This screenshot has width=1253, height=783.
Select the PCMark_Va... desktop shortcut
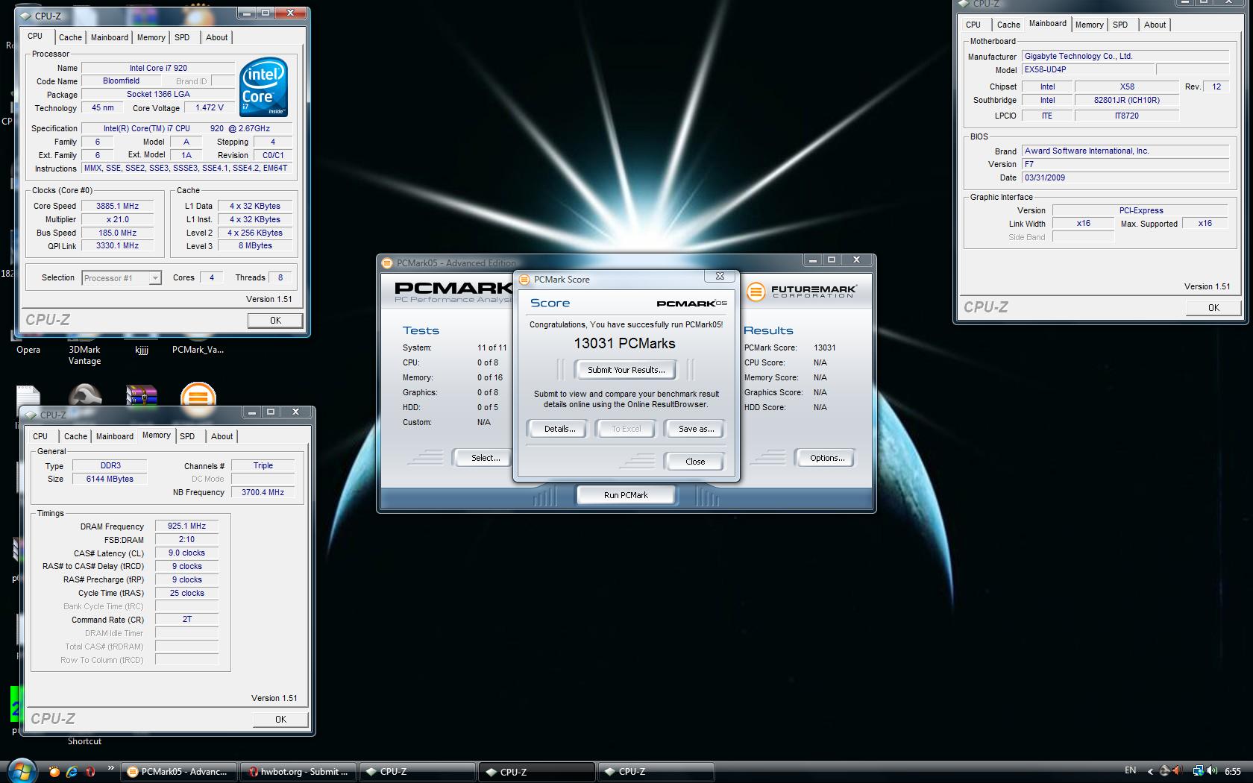coord(198,349)
